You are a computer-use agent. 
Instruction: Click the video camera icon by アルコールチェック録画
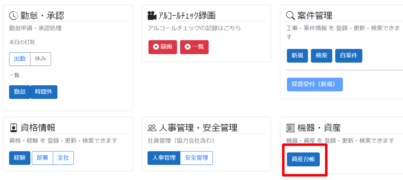point(152,16)
